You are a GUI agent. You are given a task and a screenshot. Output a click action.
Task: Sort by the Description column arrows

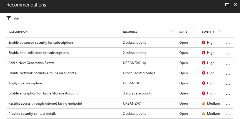point(116,31)
